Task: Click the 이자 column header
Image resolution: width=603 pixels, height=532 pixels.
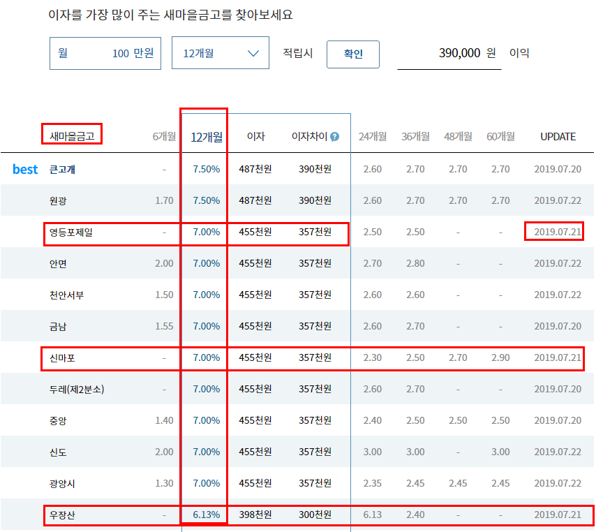Action: [x=255, y=136]
